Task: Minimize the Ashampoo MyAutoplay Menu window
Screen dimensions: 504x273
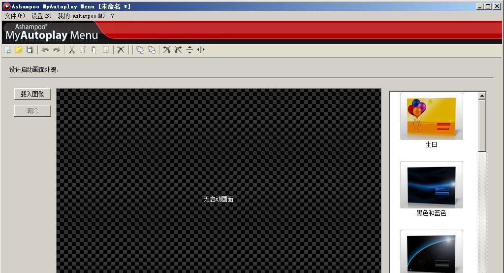Action: (480, 6)
